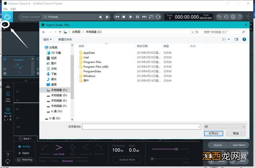This screenshot has height=168, width=255.
Task: Go back in Import Audio Files dialog
Action: pyautogui.click(x=43, y=32)
